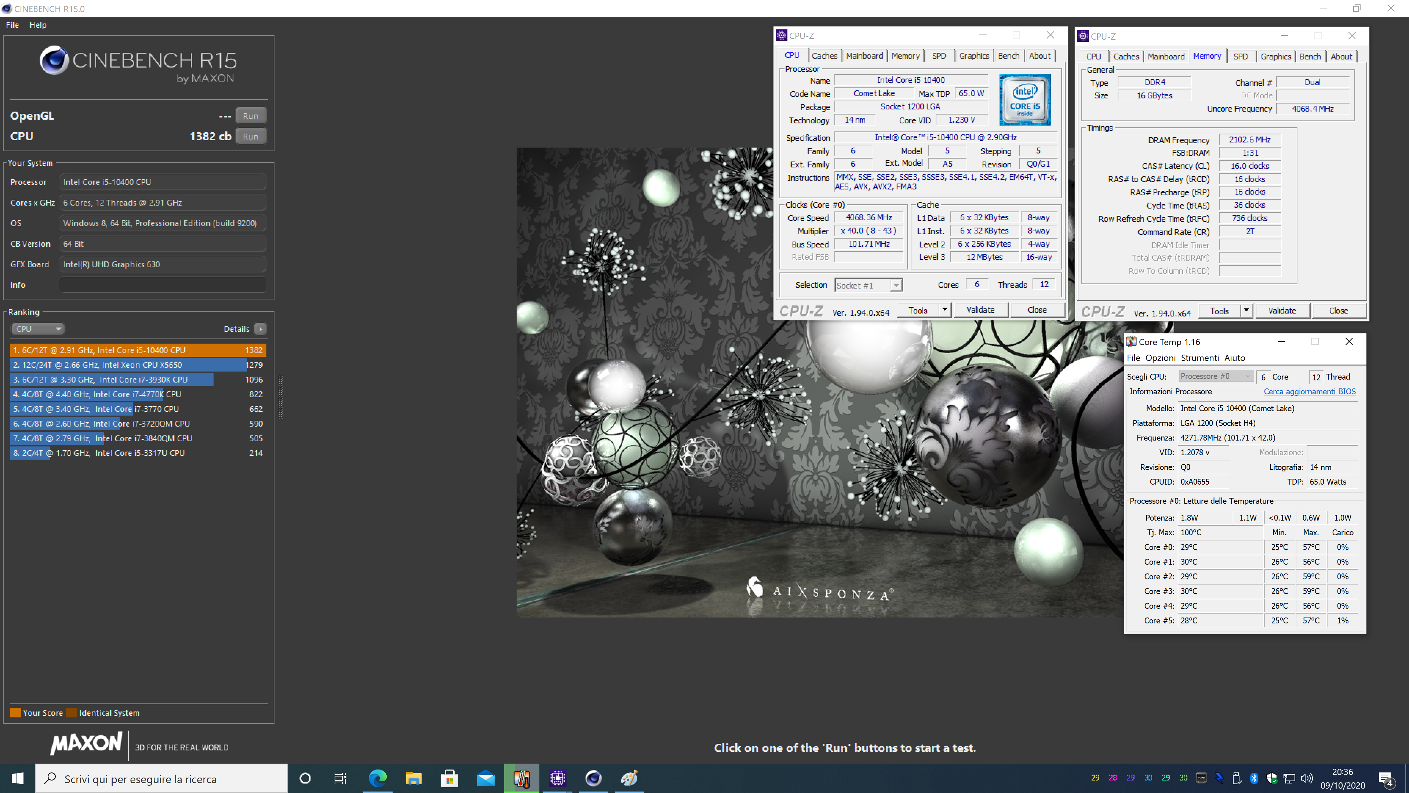The height and width of the screenshot is (793, 1409).
Task: Open the Processore #0 dropdown in Core Temp
Action: pyautogui.click(x=1215, y=376)
